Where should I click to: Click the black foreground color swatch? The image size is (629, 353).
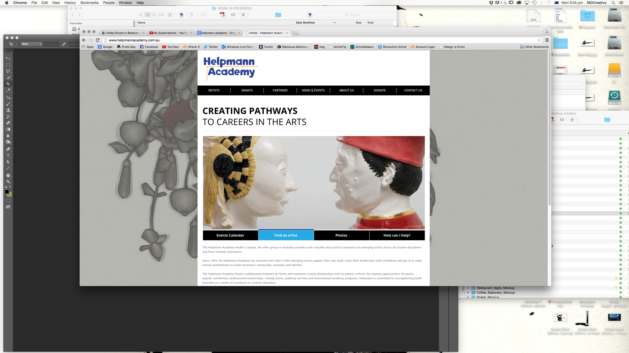click(x=7, y=192)
